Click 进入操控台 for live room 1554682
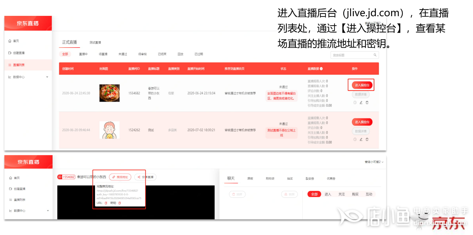The image size is (473, 235). 362,85
